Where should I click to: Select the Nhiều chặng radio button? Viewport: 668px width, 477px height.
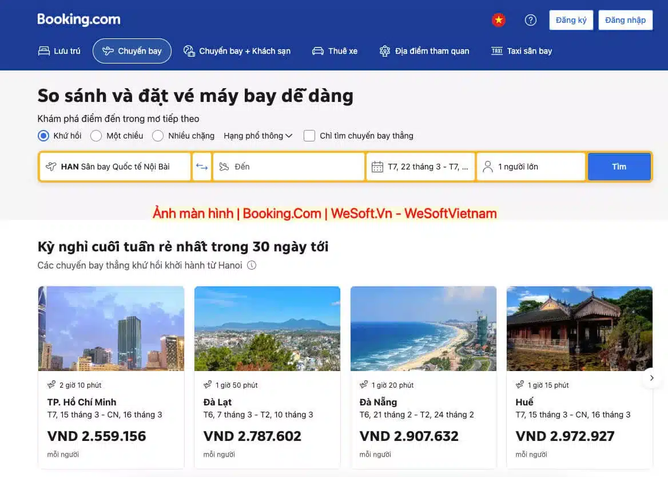tap(158, 136)
